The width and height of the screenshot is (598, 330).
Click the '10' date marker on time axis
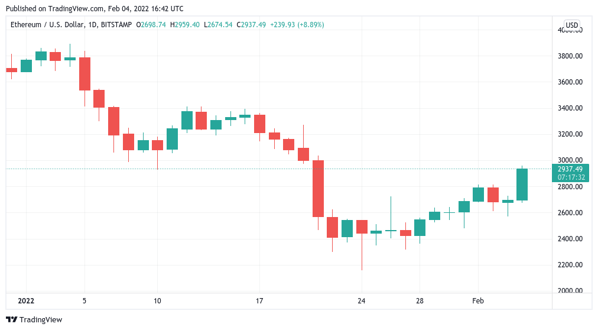157,301
